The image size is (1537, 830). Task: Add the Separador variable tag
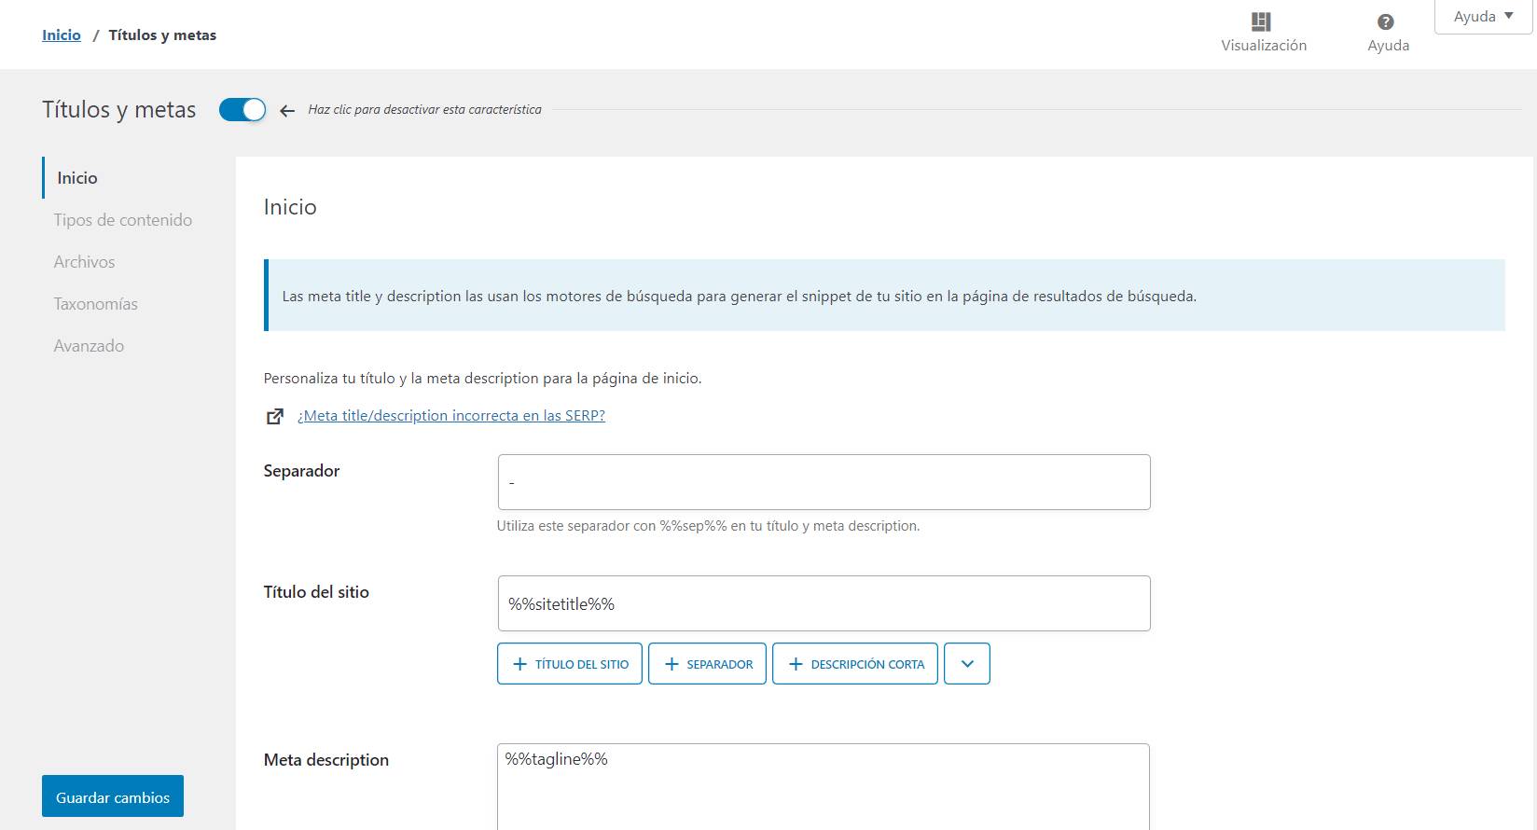707,664
